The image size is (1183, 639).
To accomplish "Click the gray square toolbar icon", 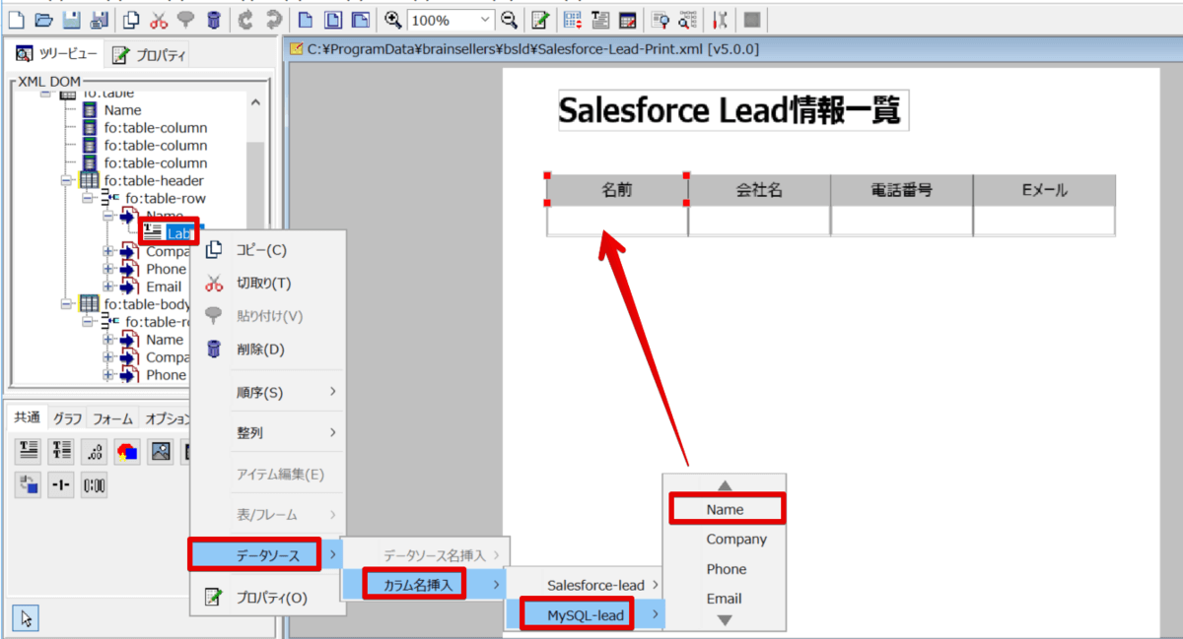I will pos(752,19).
